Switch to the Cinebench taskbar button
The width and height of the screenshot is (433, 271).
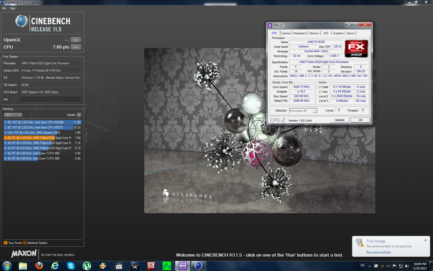coord(198,266)
